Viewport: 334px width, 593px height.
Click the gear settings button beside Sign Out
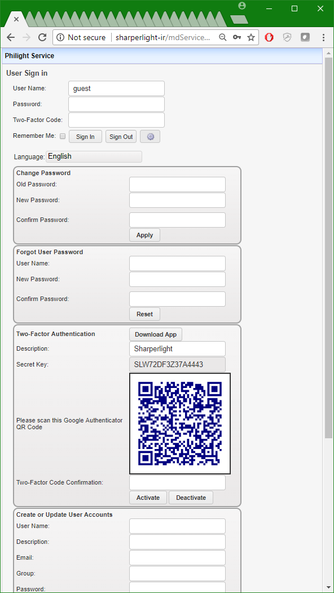[x=150, y=137]
